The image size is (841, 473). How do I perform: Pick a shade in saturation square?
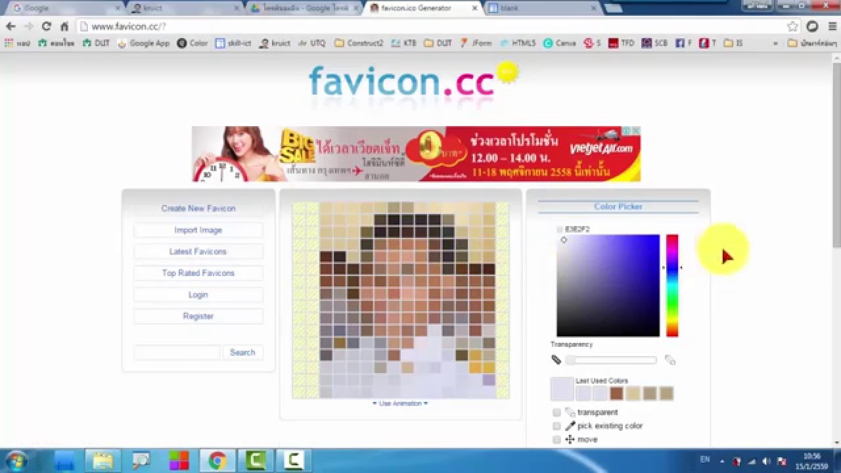(x=608, y=285)
